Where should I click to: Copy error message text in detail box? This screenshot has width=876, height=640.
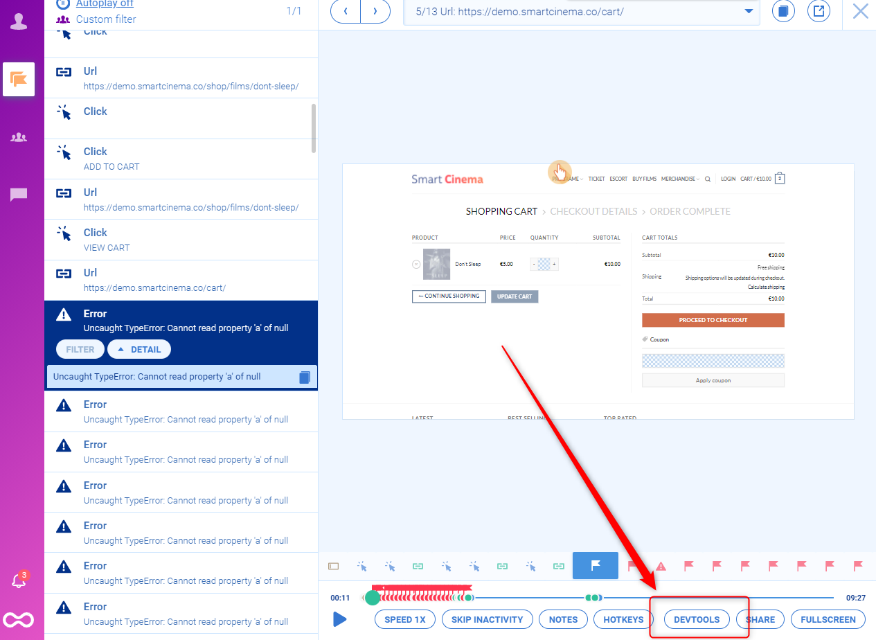pos(305,377)
